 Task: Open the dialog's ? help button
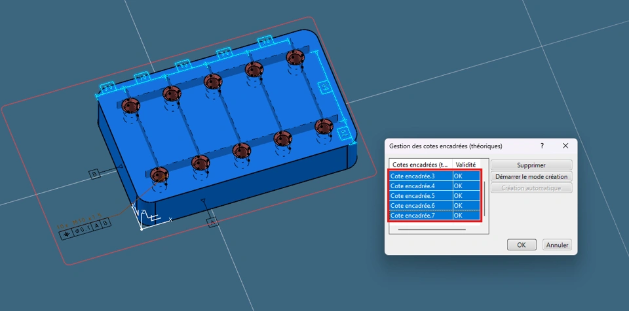(x=543, y=146)
